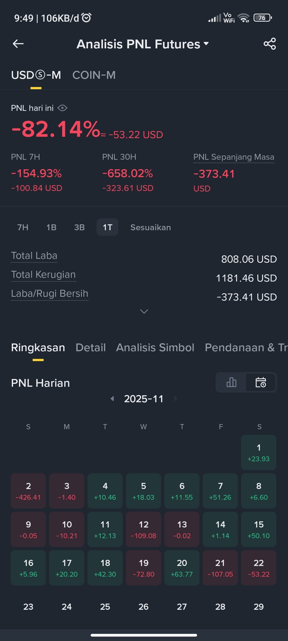The height and width of the screenshot is (641, 288).
Task: Open Sesuaikan custom range
Action: click(150, 227)
